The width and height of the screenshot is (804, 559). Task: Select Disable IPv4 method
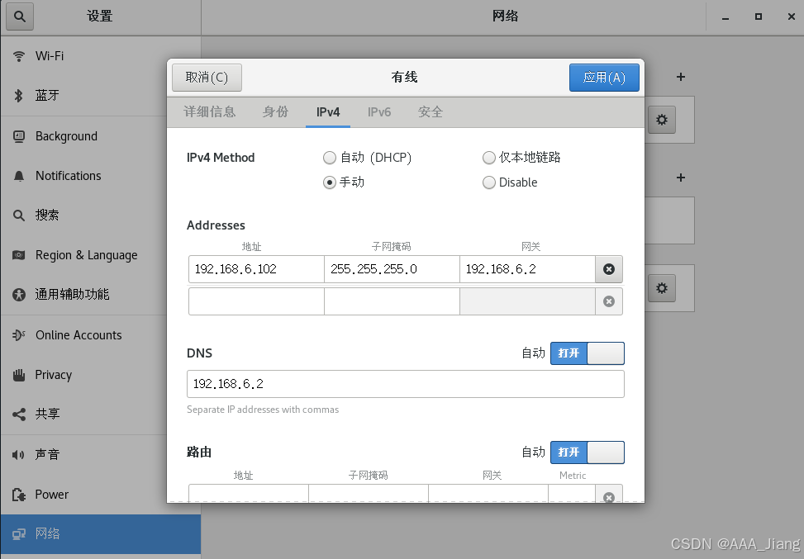click(x=510, y=182)
